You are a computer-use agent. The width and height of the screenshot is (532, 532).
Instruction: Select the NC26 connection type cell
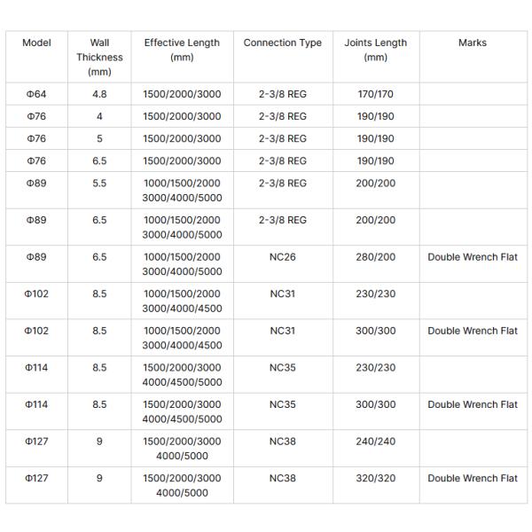click(x=282, y=257)
